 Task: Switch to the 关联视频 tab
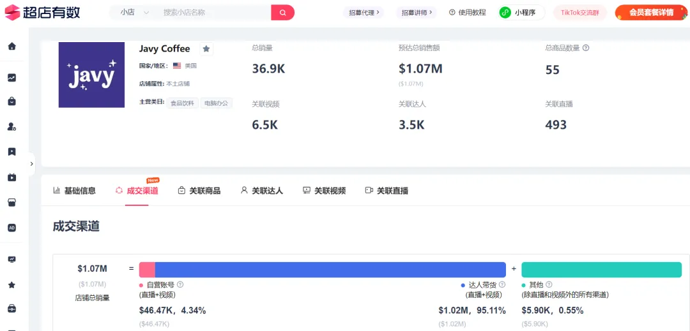click(325, 191)
